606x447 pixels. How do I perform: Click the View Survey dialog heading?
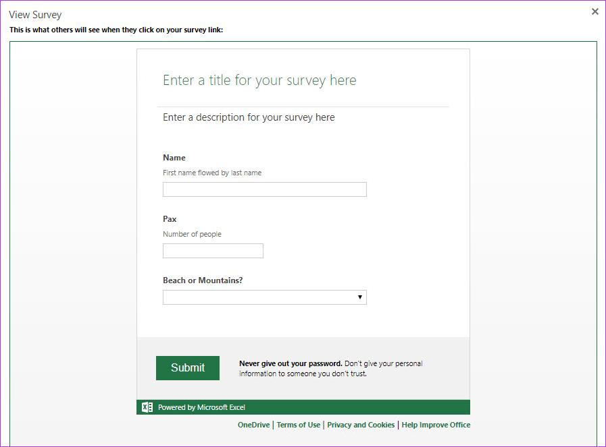pyautogui.click(x=35, y=15)
